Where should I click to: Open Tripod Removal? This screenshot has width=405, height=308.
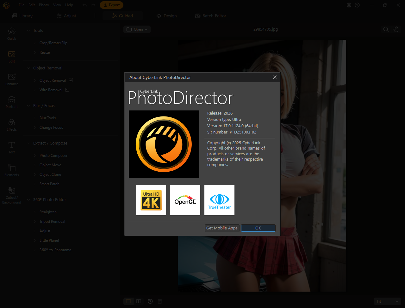(52, 222)
